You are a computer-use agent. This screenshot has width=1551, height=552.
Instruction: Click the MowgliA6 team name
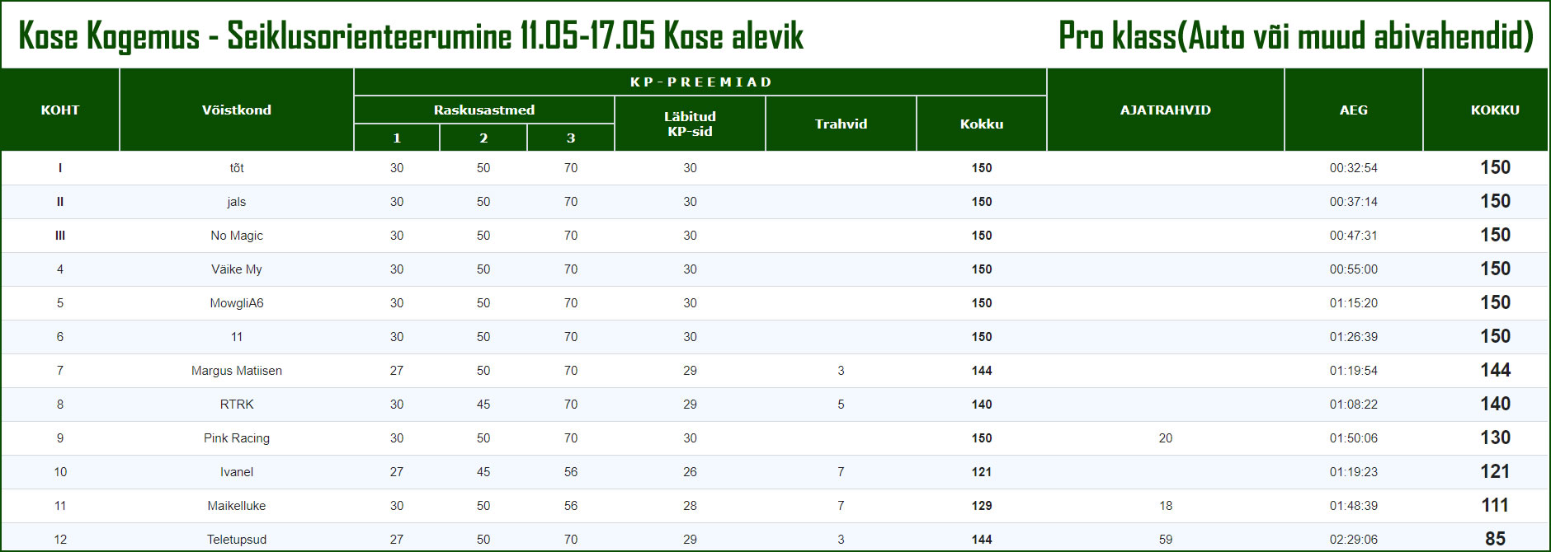pos(237,303)
